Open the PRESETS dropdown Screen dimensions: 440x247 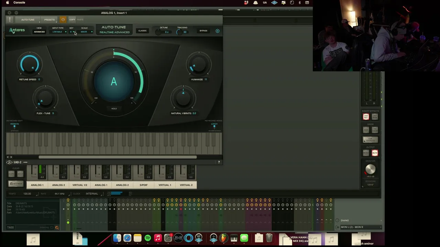[x=49, y=20]
